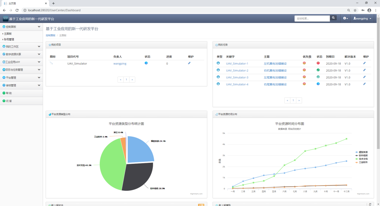Image resolution: width=380 pixels, height=206 pixels.
Task: Toggle 软件视频 series in line chart legend
Action: [x=361, y=156]
